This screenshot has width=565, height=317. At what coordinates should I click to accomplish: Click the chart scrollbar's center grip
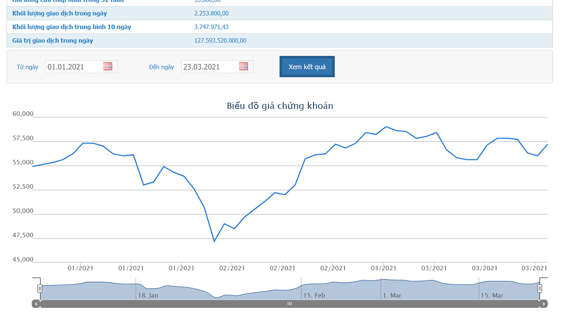coord(290,304)
